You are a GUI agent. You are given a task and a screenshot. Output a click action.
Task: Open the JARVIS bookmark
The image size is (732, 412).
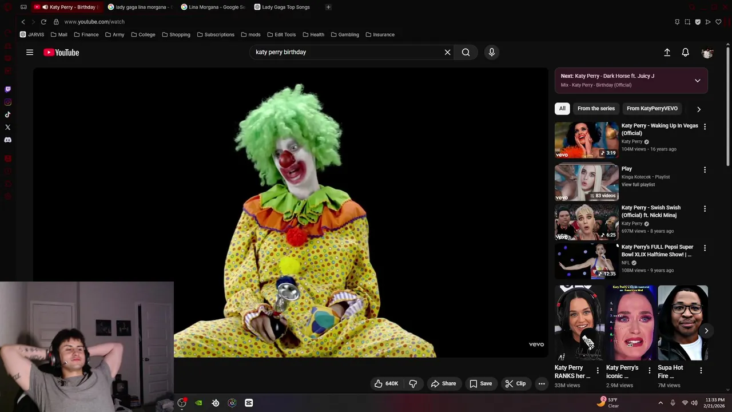(32, 34)
